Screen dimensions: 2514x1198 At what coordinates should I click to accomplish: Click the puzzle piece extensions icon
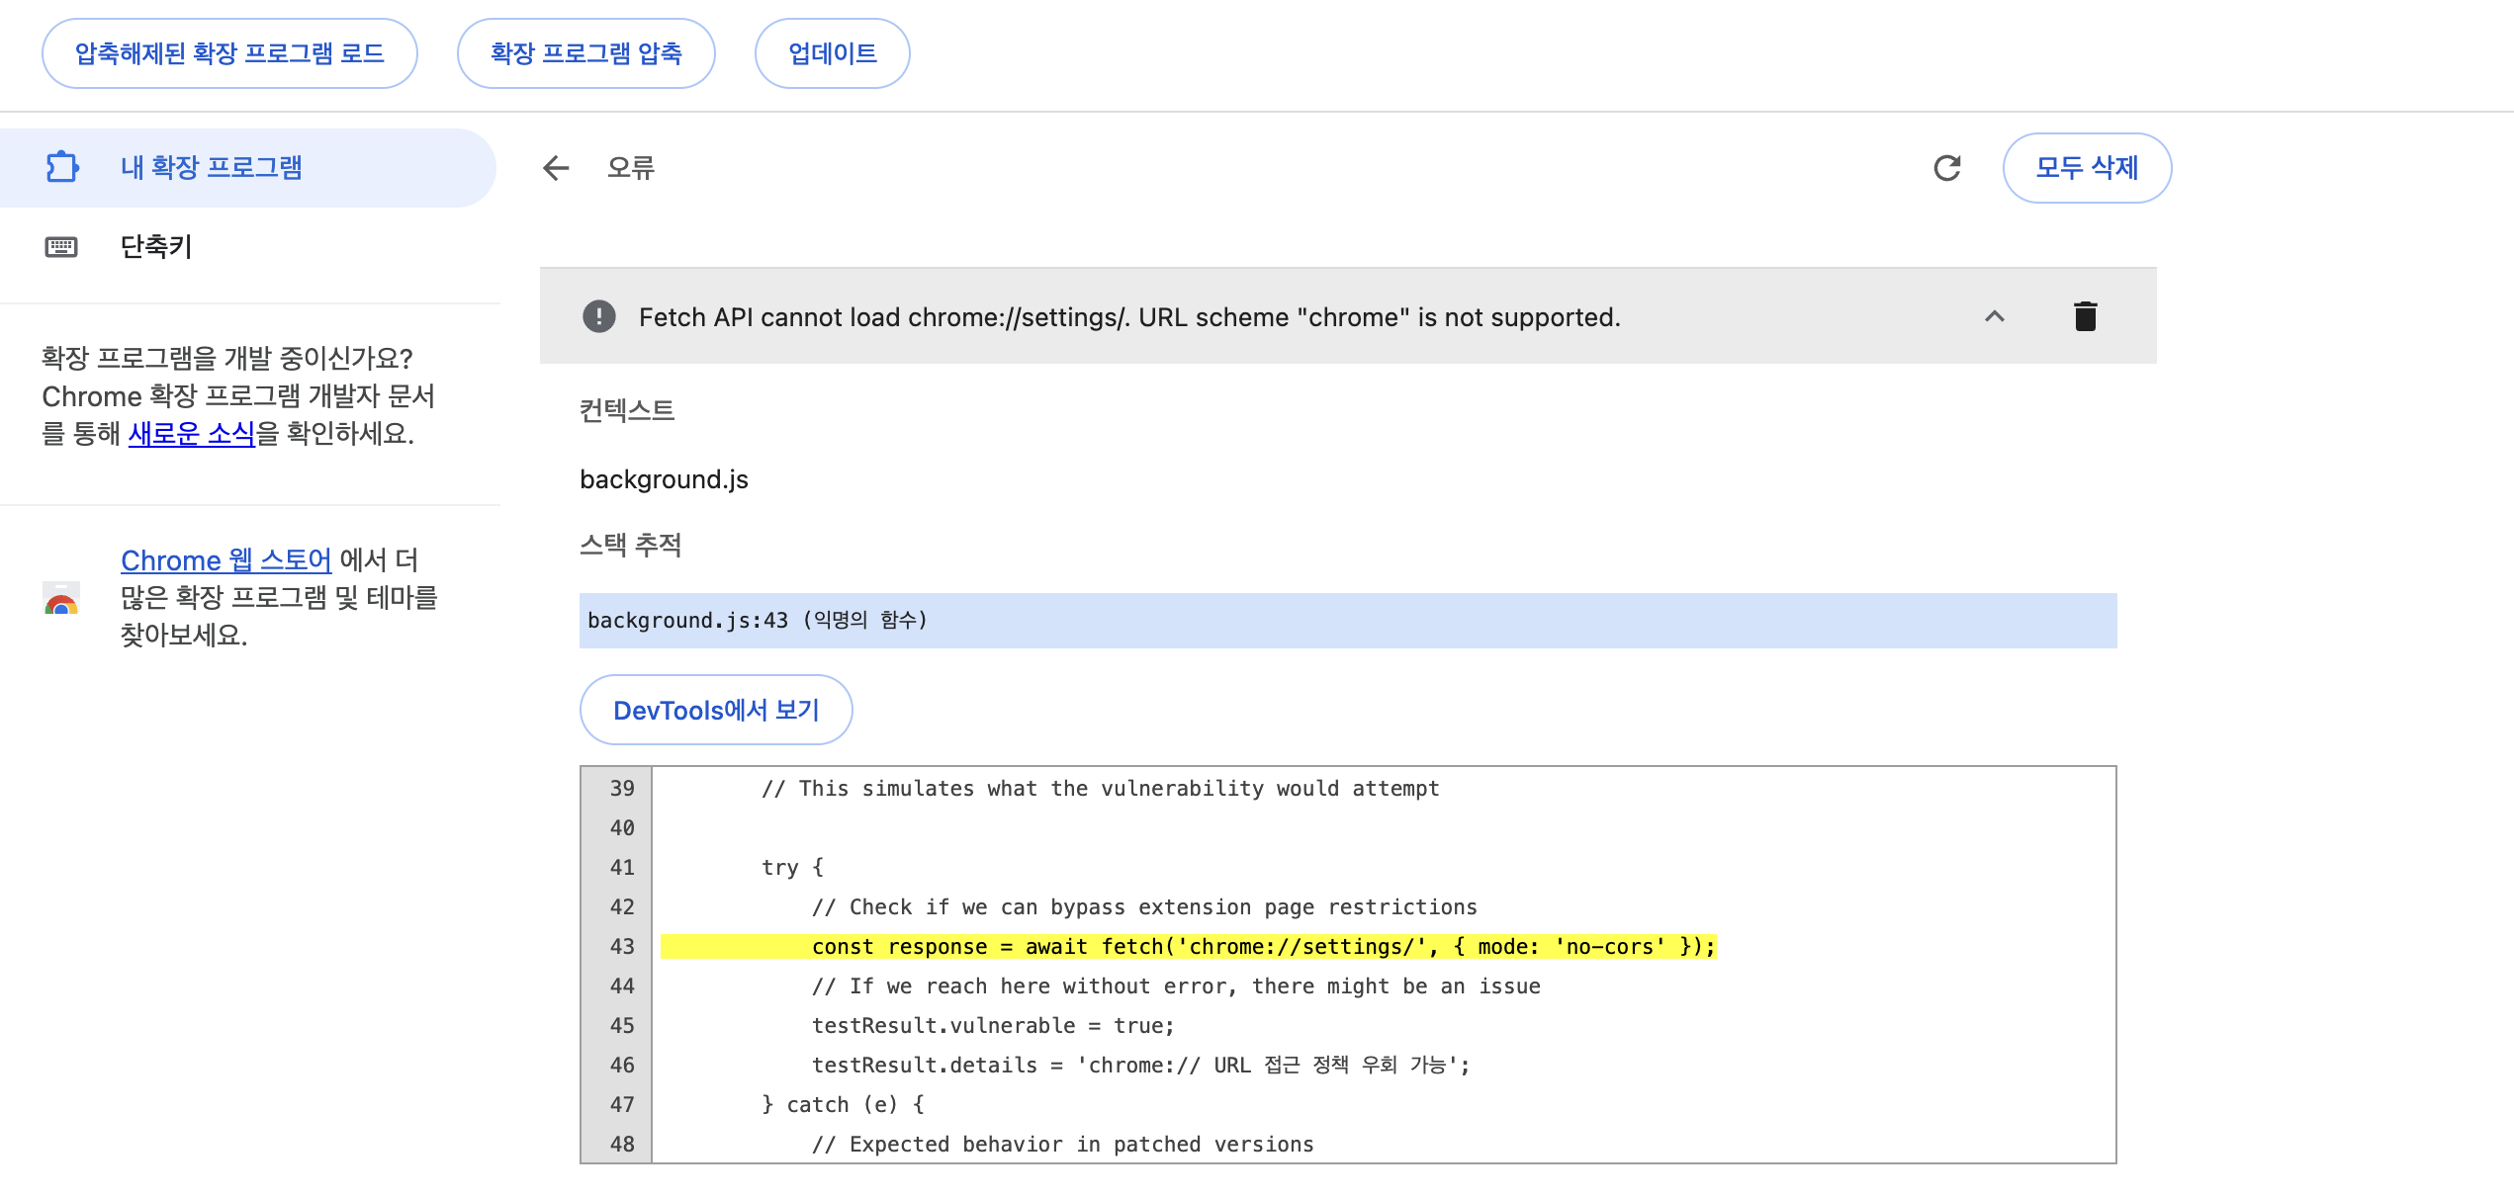click(62, 167)
